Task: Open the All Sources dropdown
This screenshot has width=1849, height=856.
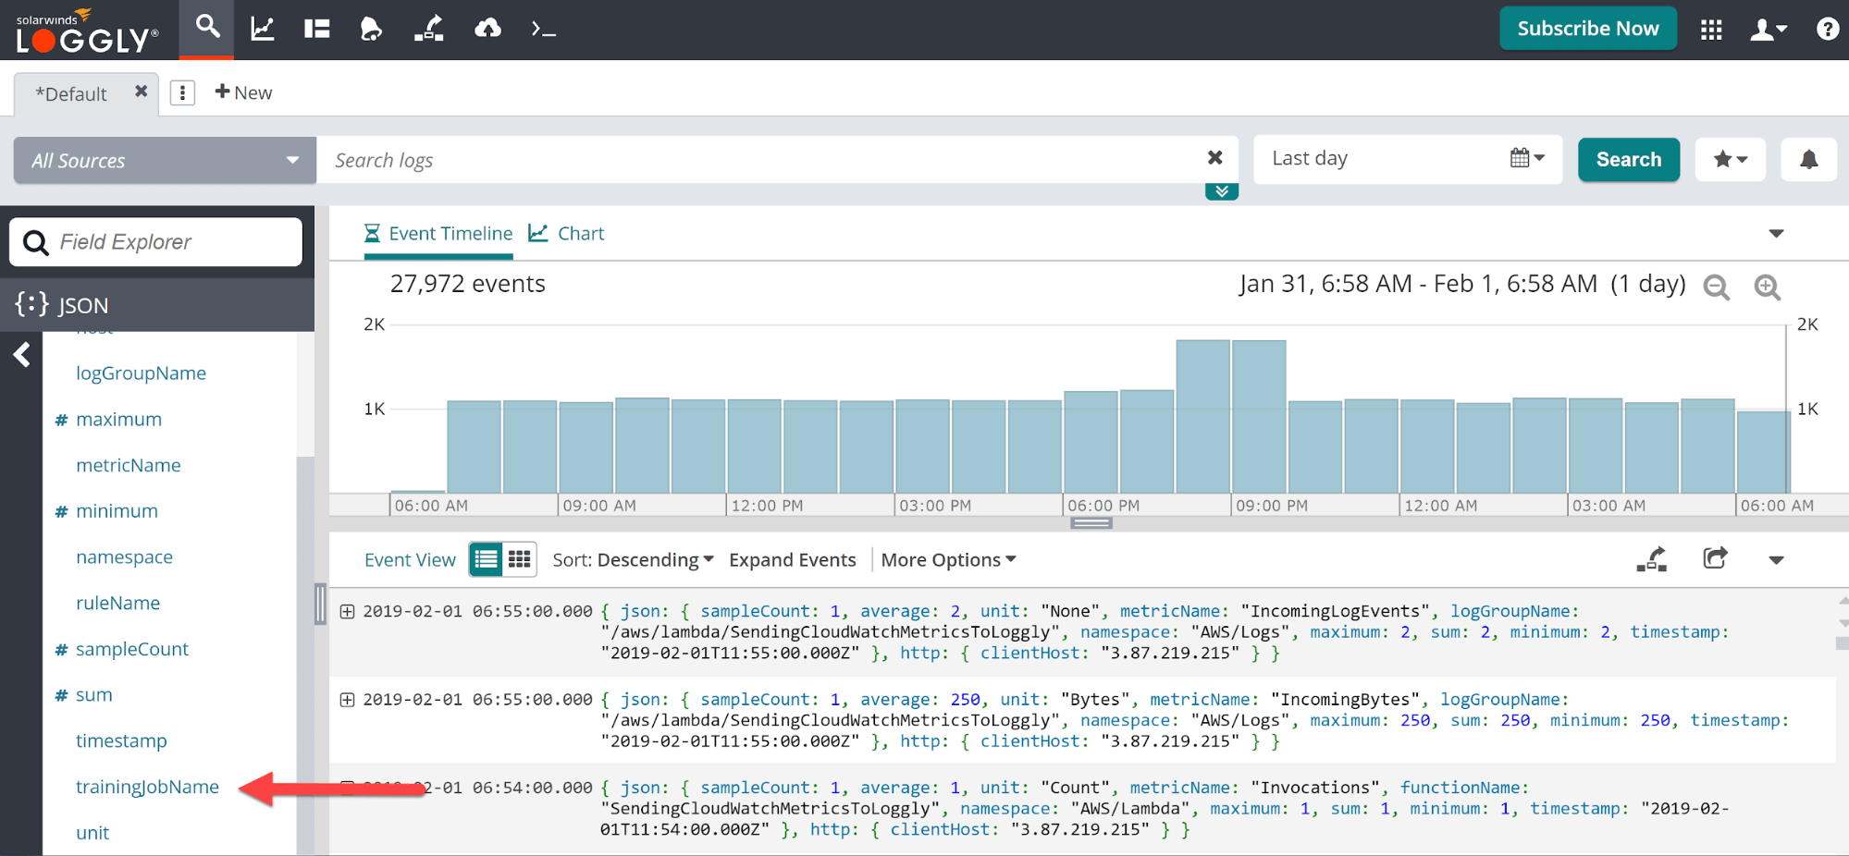Action: click(165, 160)
